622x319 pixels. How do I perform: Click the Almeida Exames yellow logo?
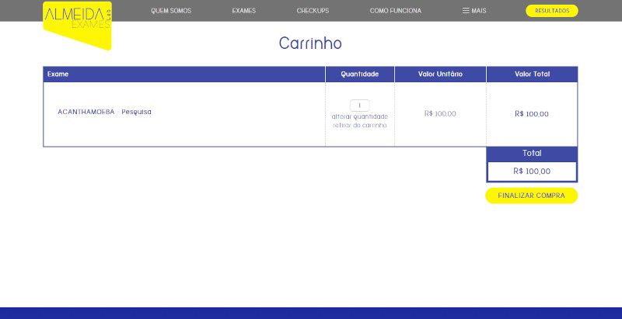[x=77, y=23]
